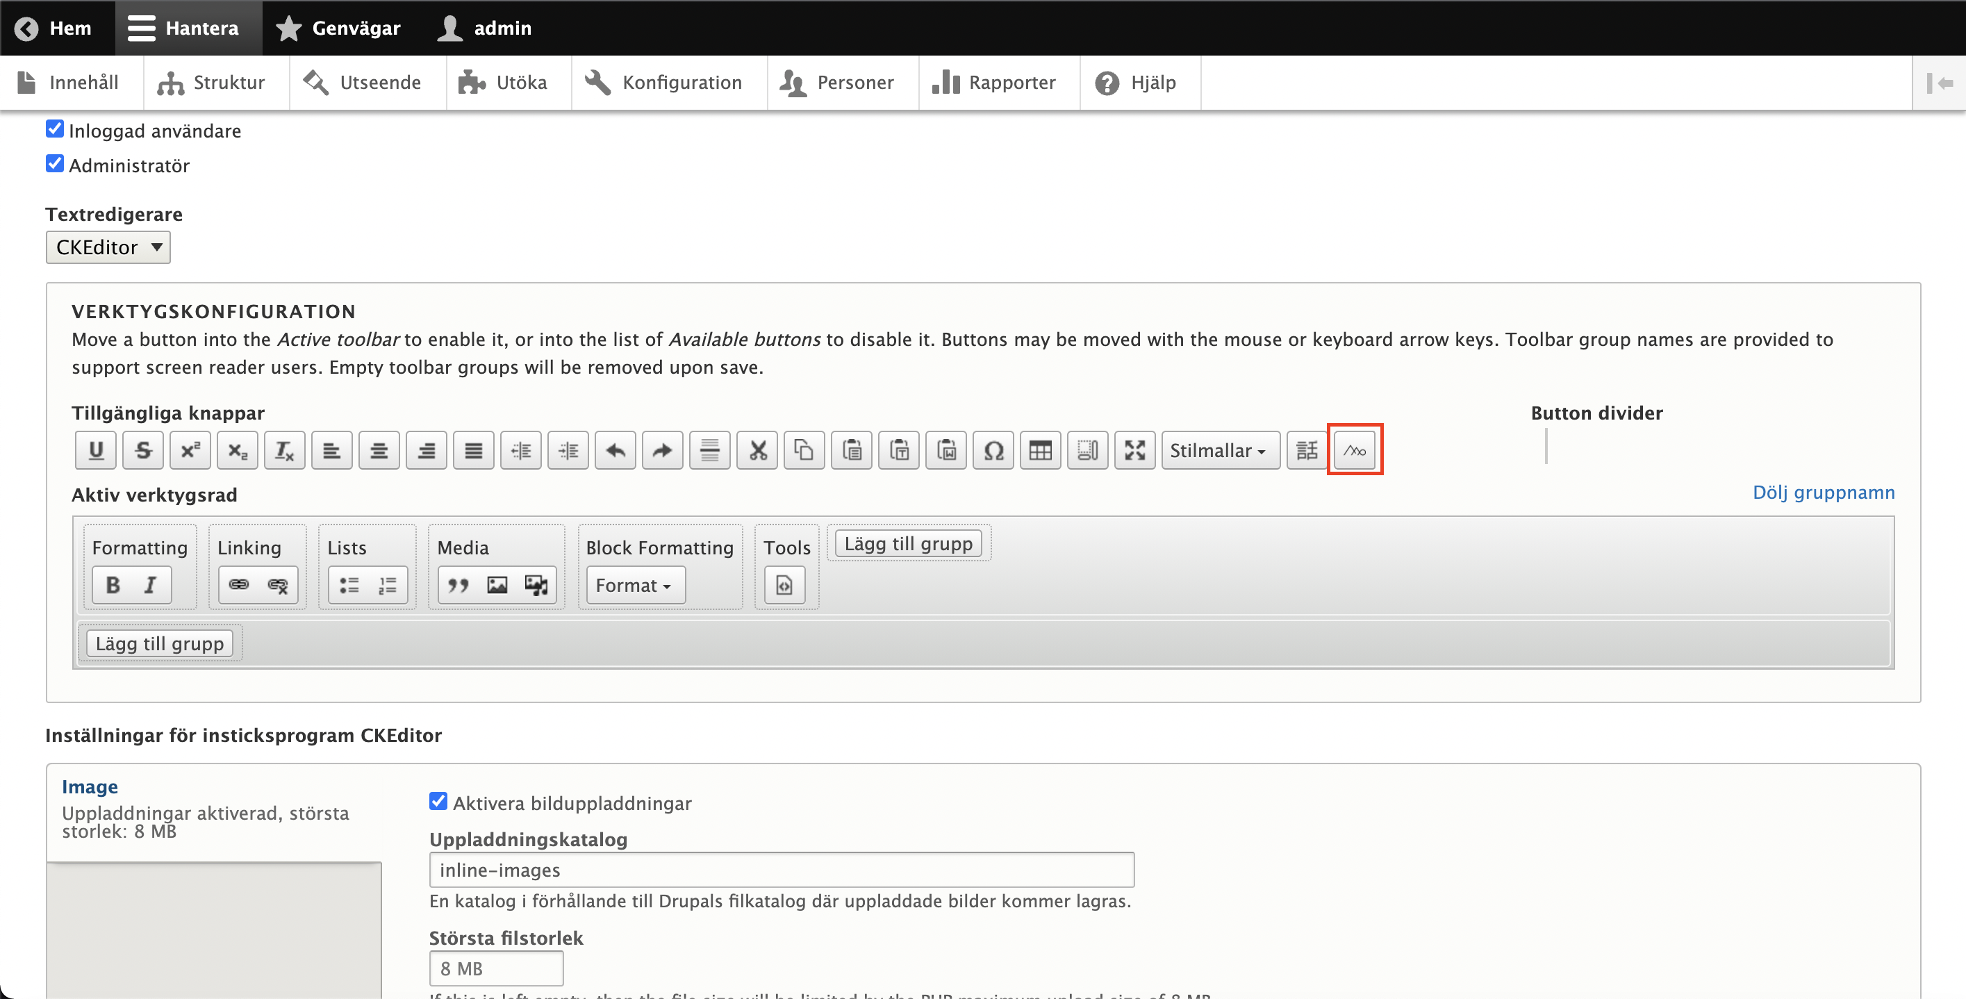Toggle Aktivera bilduppladdningar checkbox
Image resolution: width=1966 pixels, height=999 pixels.
pyautogui.click(x=438, y=801)
